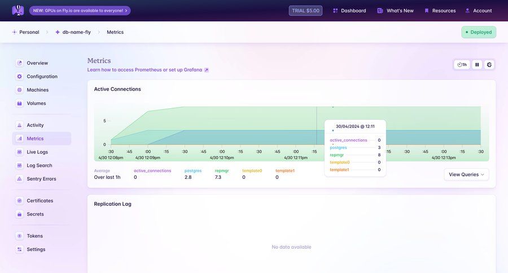Viewport: 508px width, 273px height.
Task: Open the 1h time range selector
Action: click(x=462, y=65)
